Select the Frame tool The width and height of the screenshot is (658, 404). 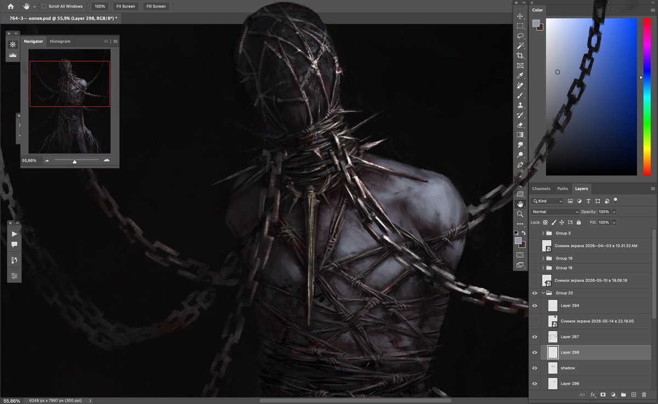pyautogui.click(x=520, y=66)
